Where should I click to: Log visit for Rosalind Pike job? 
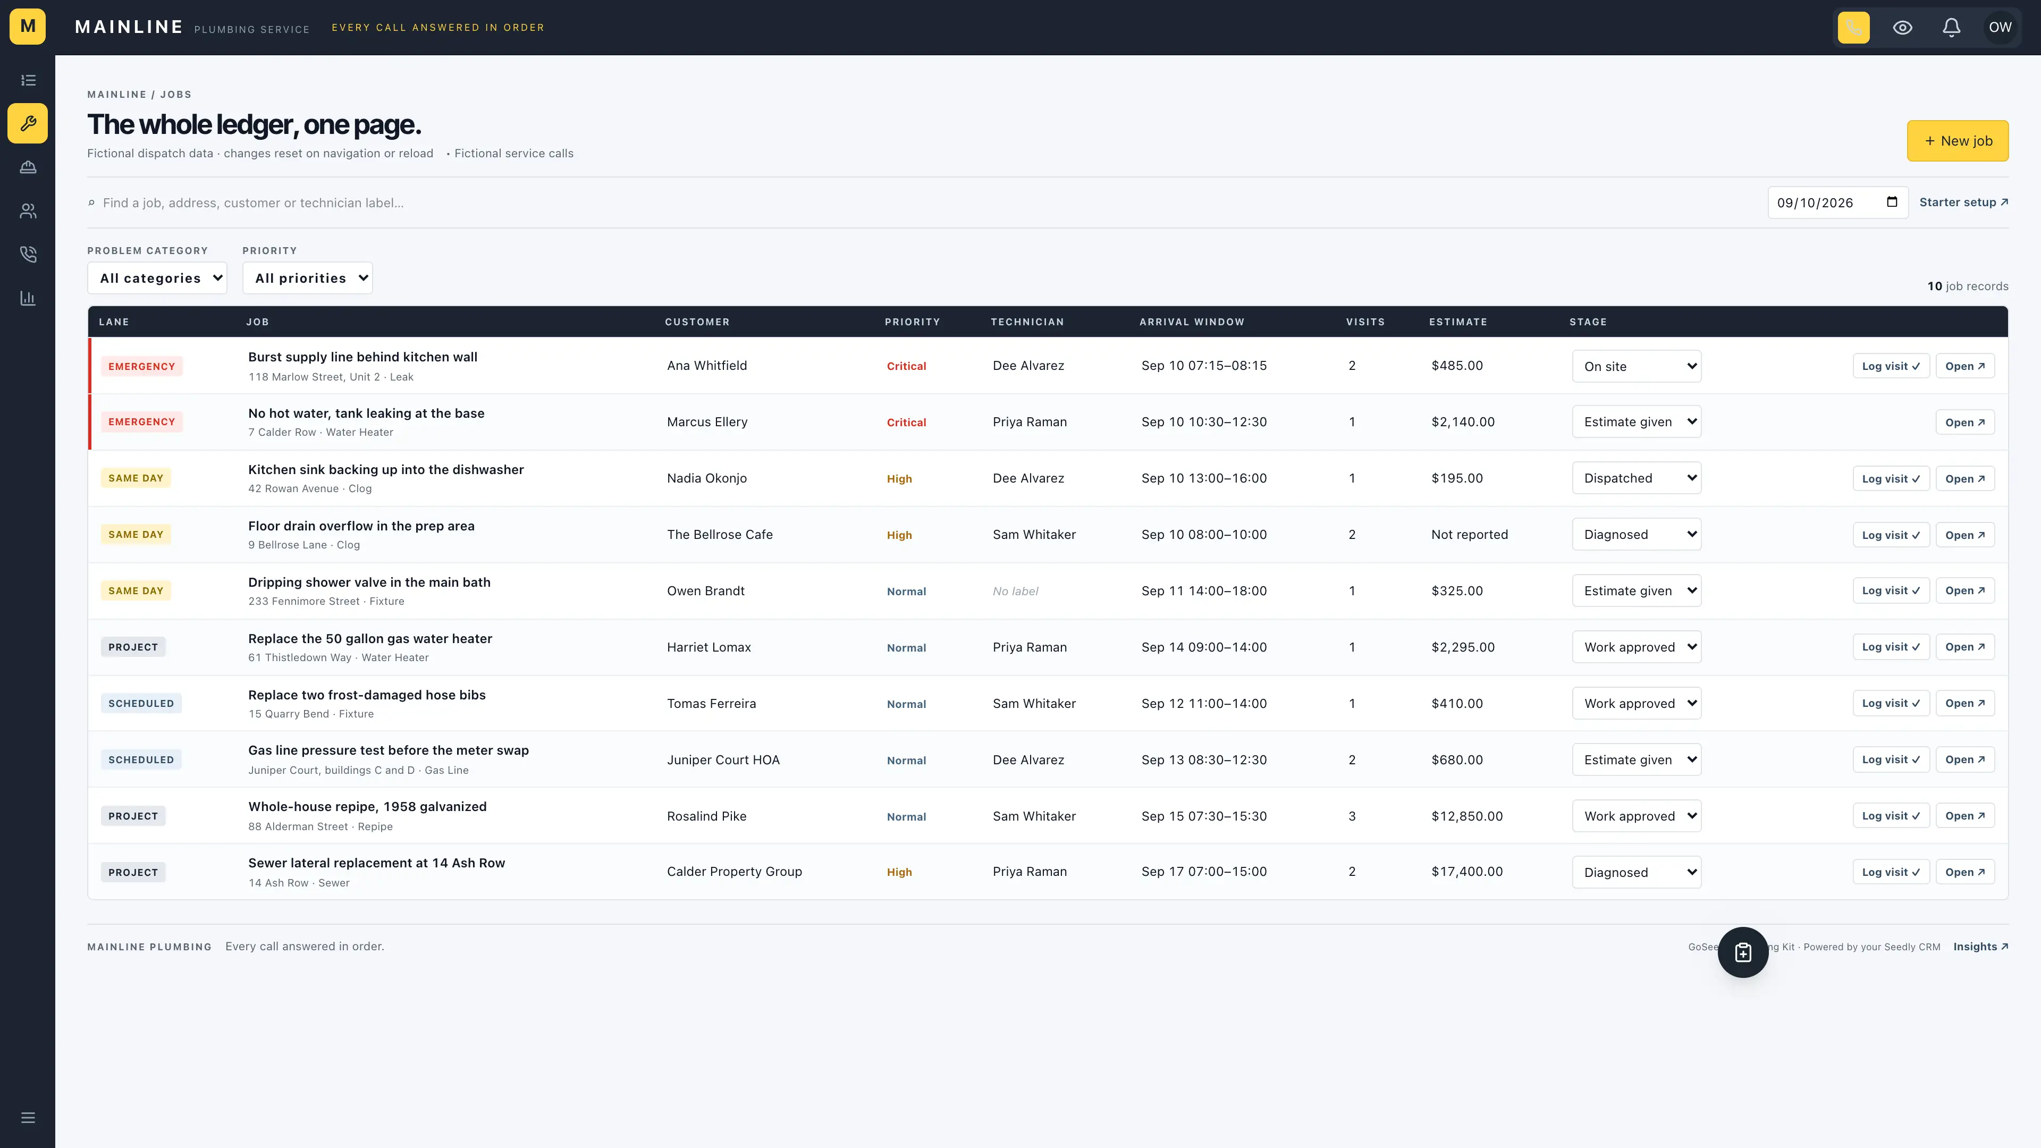[1891, 815]
